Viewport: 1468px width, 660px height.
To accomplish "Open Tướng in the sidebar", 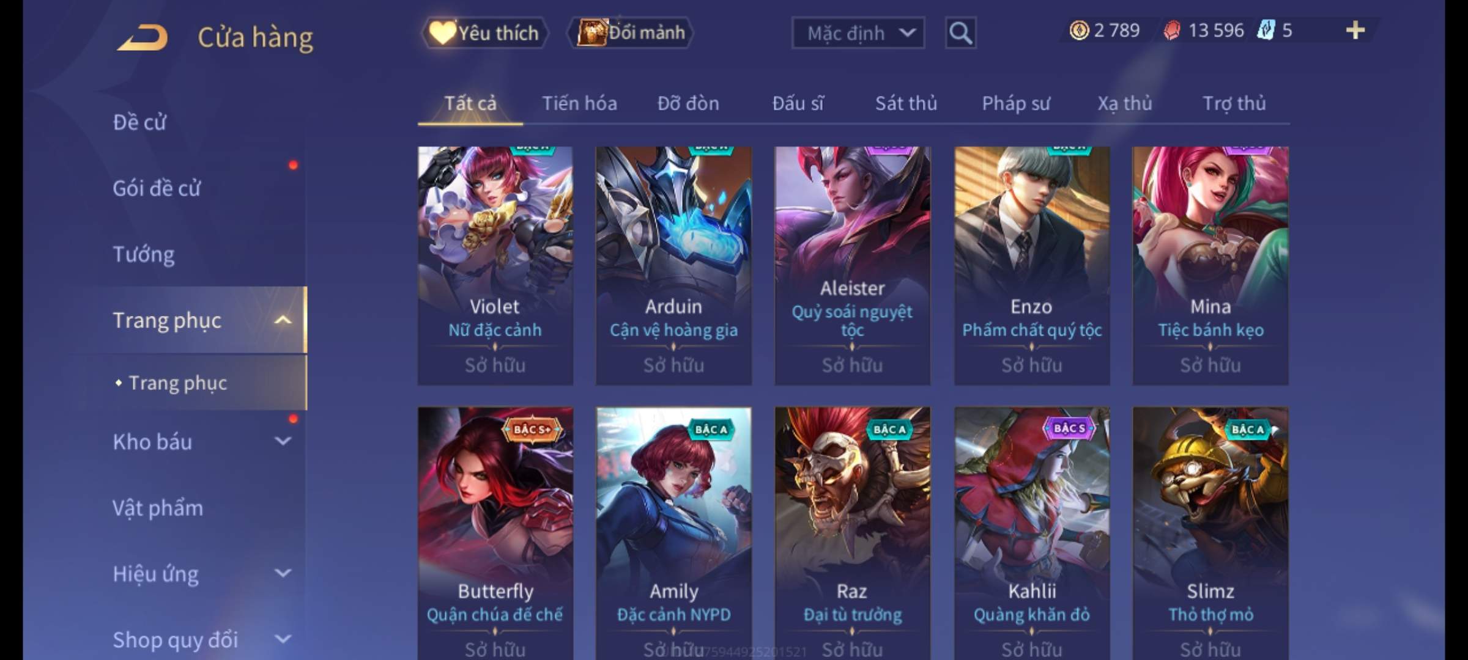I will [x=144, y=254].
